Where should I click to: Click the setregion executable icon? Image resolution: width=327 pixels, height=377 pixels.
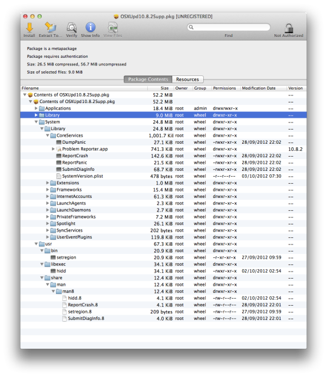click(53, 257)
